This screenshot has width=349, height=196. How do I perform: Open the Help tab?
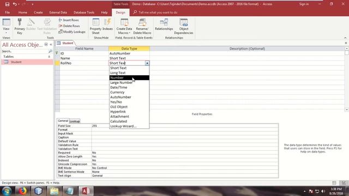tap(104, 13)
